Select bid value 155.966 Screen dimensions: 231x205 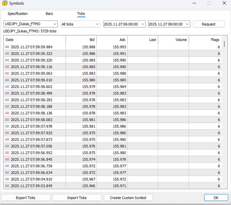(x=89, y=186)
